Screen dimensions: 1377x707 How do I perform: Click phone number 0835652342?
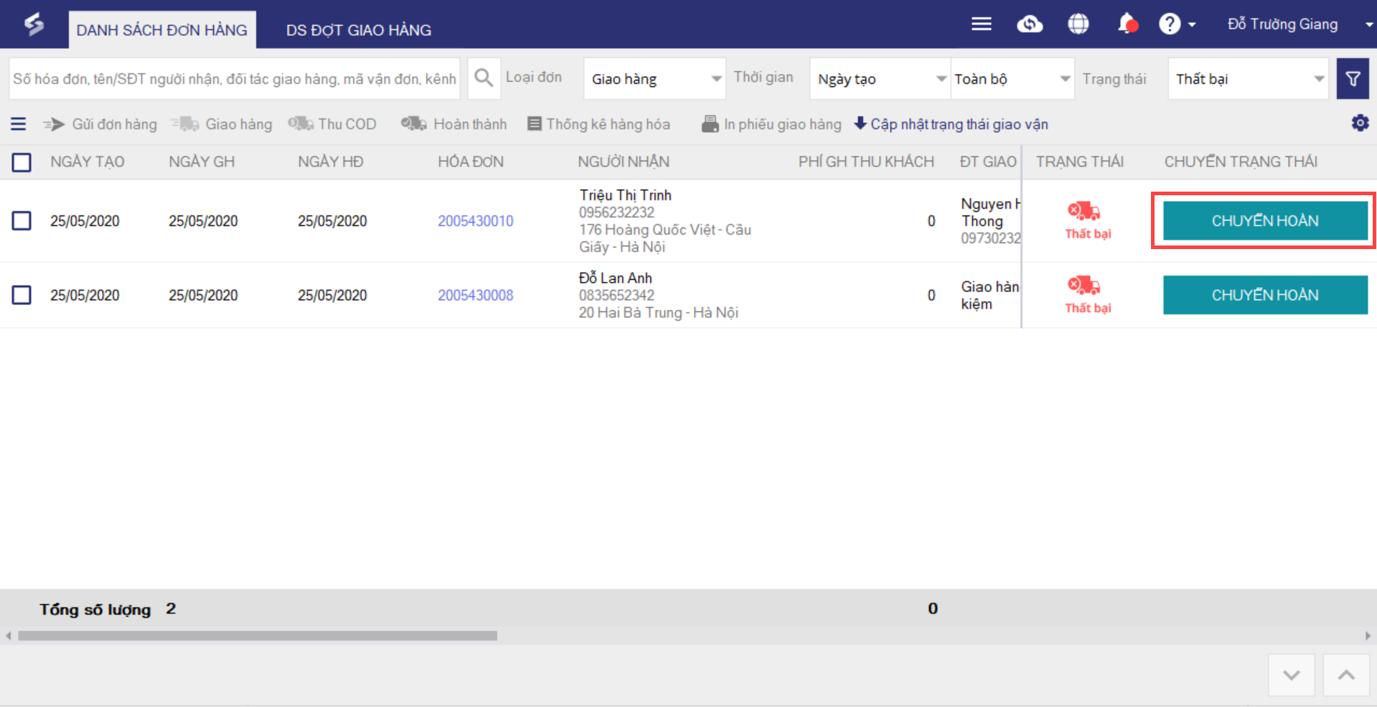click(x=617, y=295)
